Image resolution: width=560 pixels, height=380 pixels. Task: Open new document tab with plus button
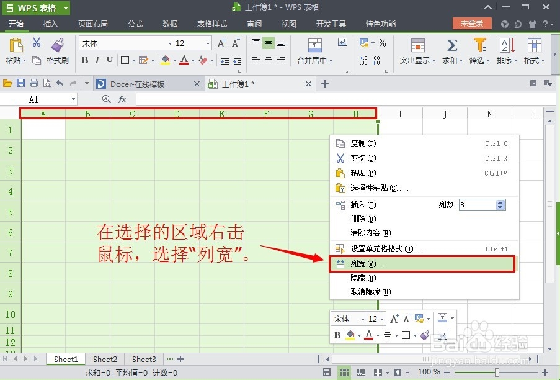324,84
